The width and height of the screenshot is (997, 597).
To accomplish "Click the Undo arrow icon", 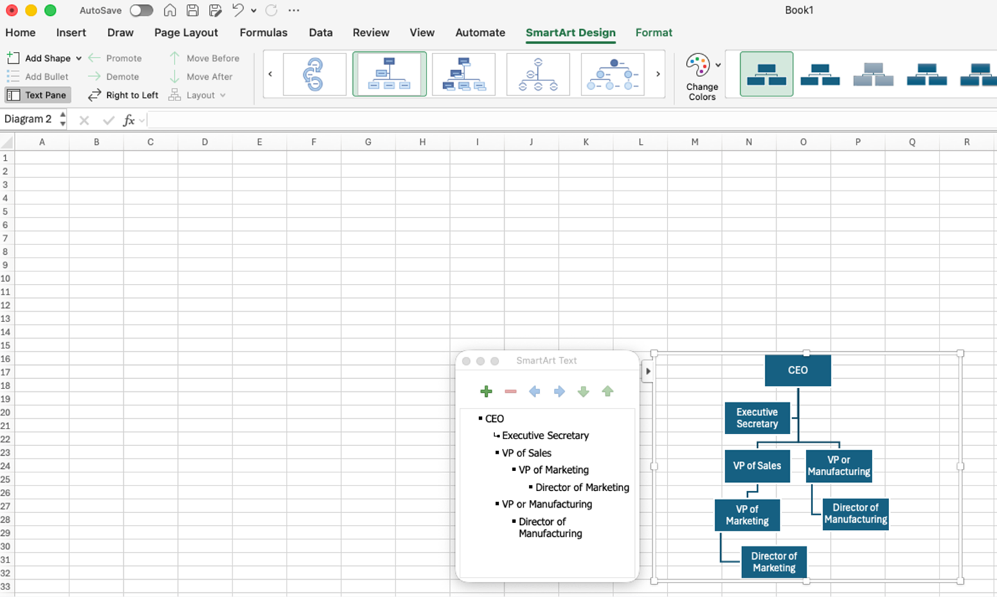I will (x=238, y=10).
